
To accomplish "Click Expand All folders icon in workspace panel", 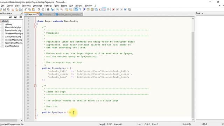I will click(10, 17).
